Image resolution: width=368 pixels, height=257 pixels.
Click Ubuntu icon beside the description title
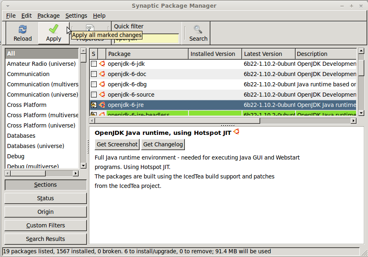(x=236, y=132)
